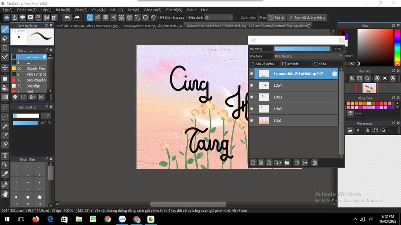
Task: Open the Lớp(L) menu
Action: [46, 10]
